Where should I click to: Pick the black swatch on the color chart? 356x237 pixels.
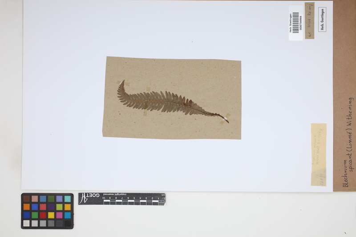(x=67, y=223)
